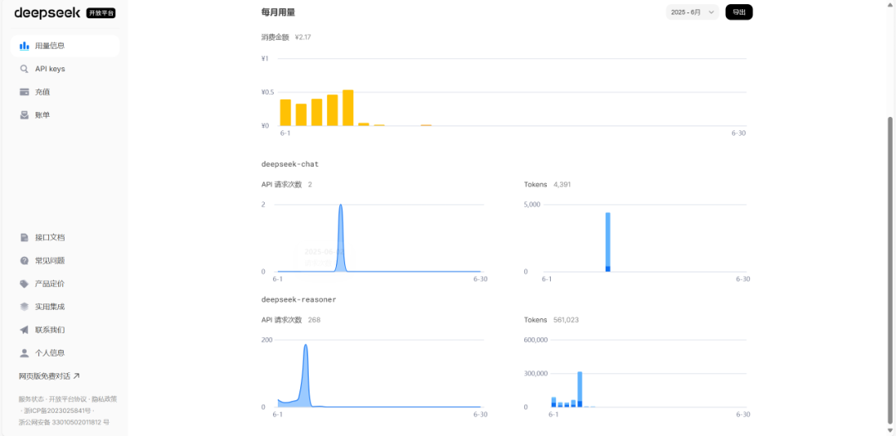This screenshot has height=436, width=896.
Task: Click the tallest yellow bar in 消费金额 chart
Action: [348, 108]
